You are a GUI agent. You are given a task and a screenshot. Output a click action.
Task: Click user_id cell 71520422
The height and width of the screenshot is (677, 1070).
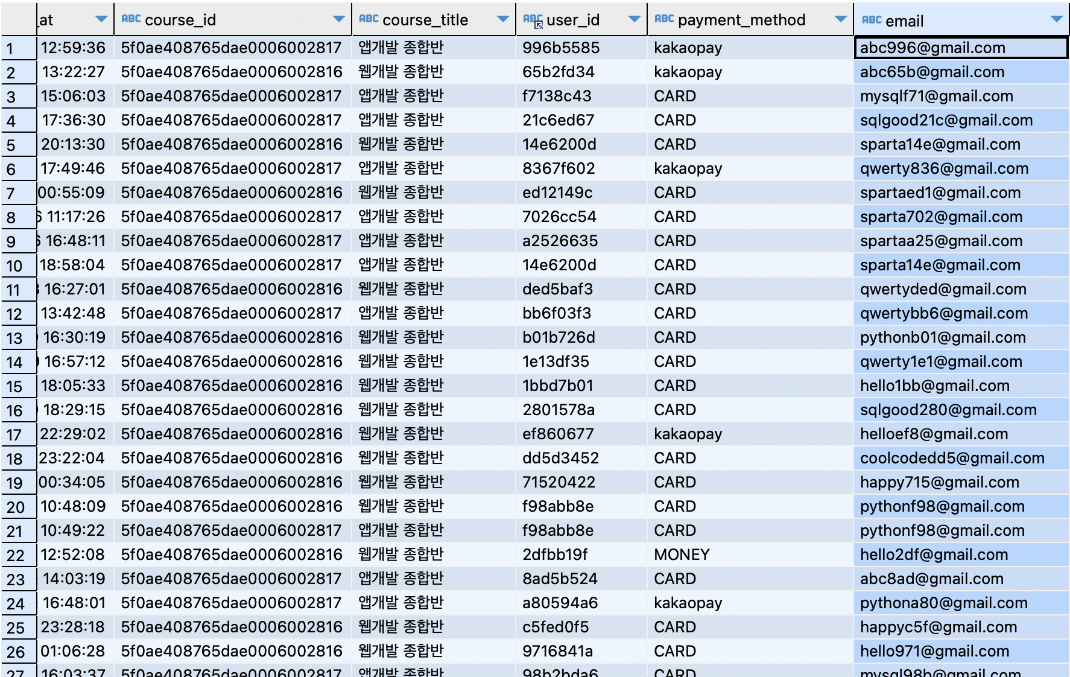click(x=581, y=482)
